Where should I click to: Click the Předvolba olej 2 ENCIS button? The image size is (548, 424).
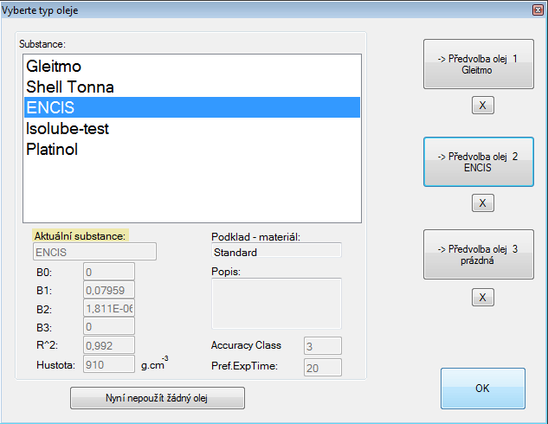point(479,162)
